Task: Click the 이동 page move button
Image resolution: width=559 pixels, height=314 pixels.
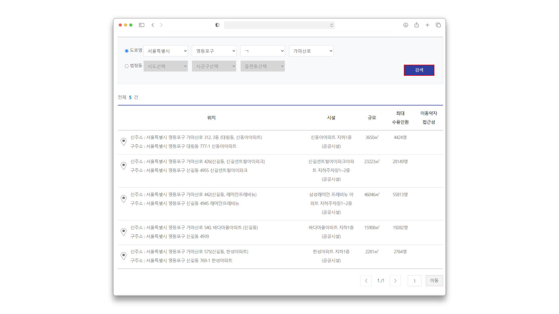Action: 434,281
